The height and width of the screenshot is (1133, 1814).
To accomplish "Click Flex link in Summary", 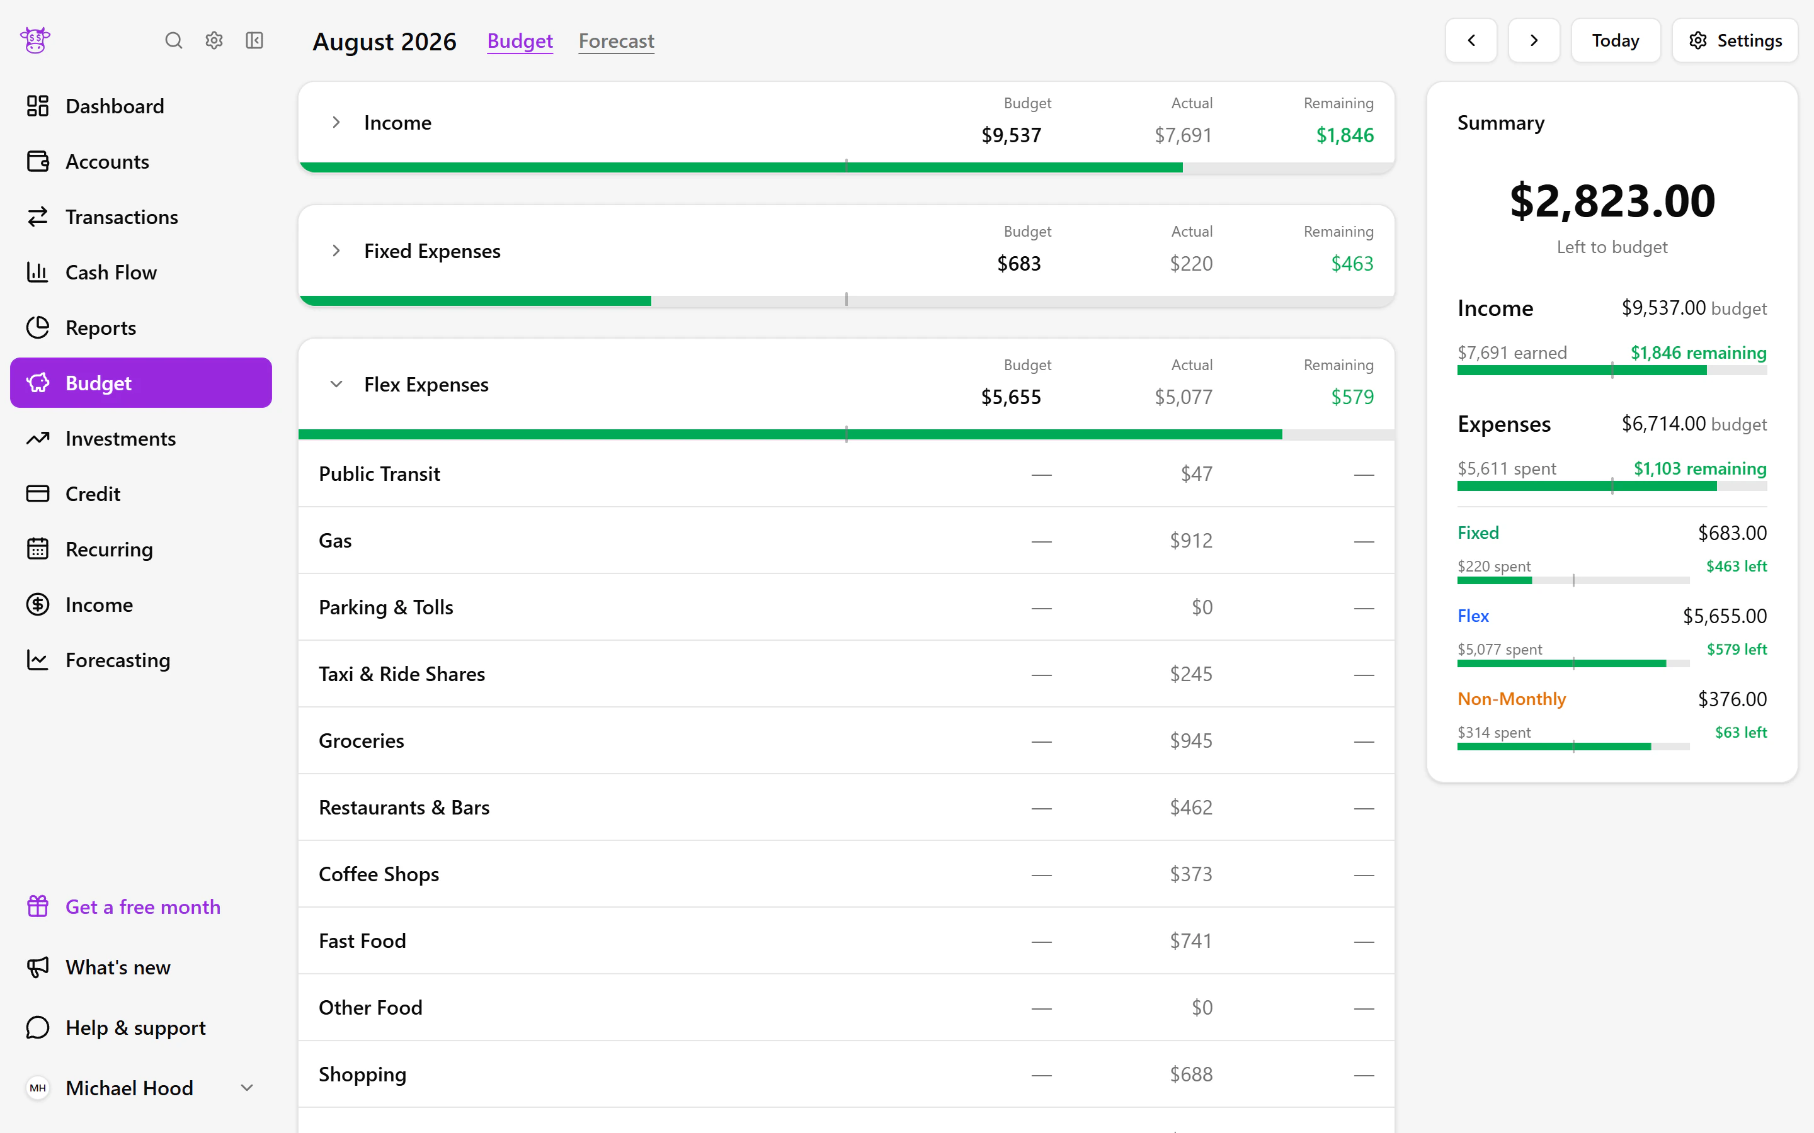I will tap(1473, 616).
